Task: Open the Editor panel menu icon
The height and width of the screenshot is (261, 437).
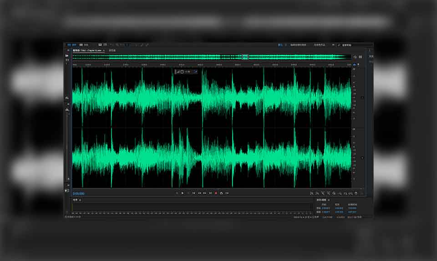Action: pos(104,50)
